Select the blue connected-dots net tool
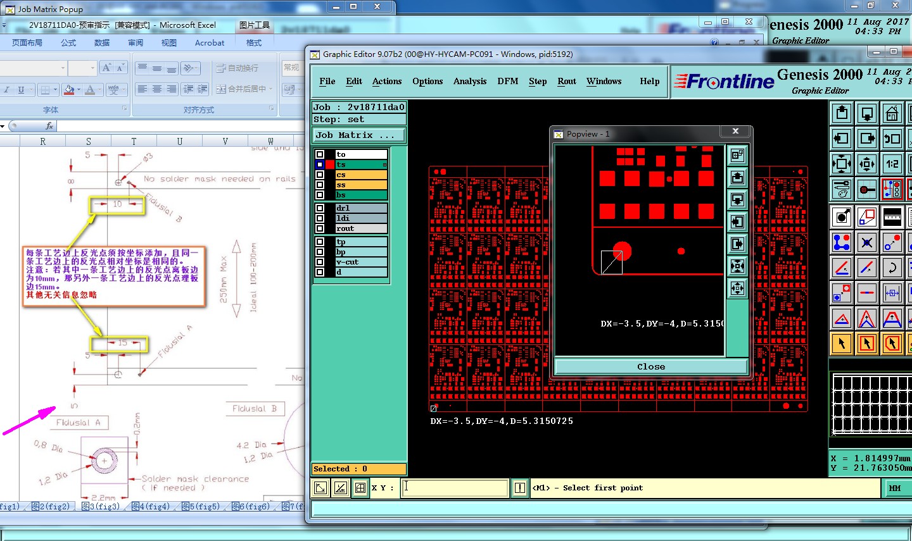Viewport: 912px width, 541px height. tap(842, 242)
